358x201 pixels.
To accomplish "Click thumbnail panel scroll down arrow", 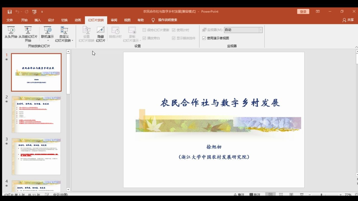I will [68, 190].
